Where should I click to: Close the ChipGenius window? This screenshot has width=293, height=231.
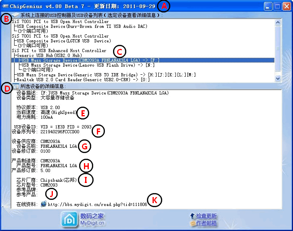point(287,6)
